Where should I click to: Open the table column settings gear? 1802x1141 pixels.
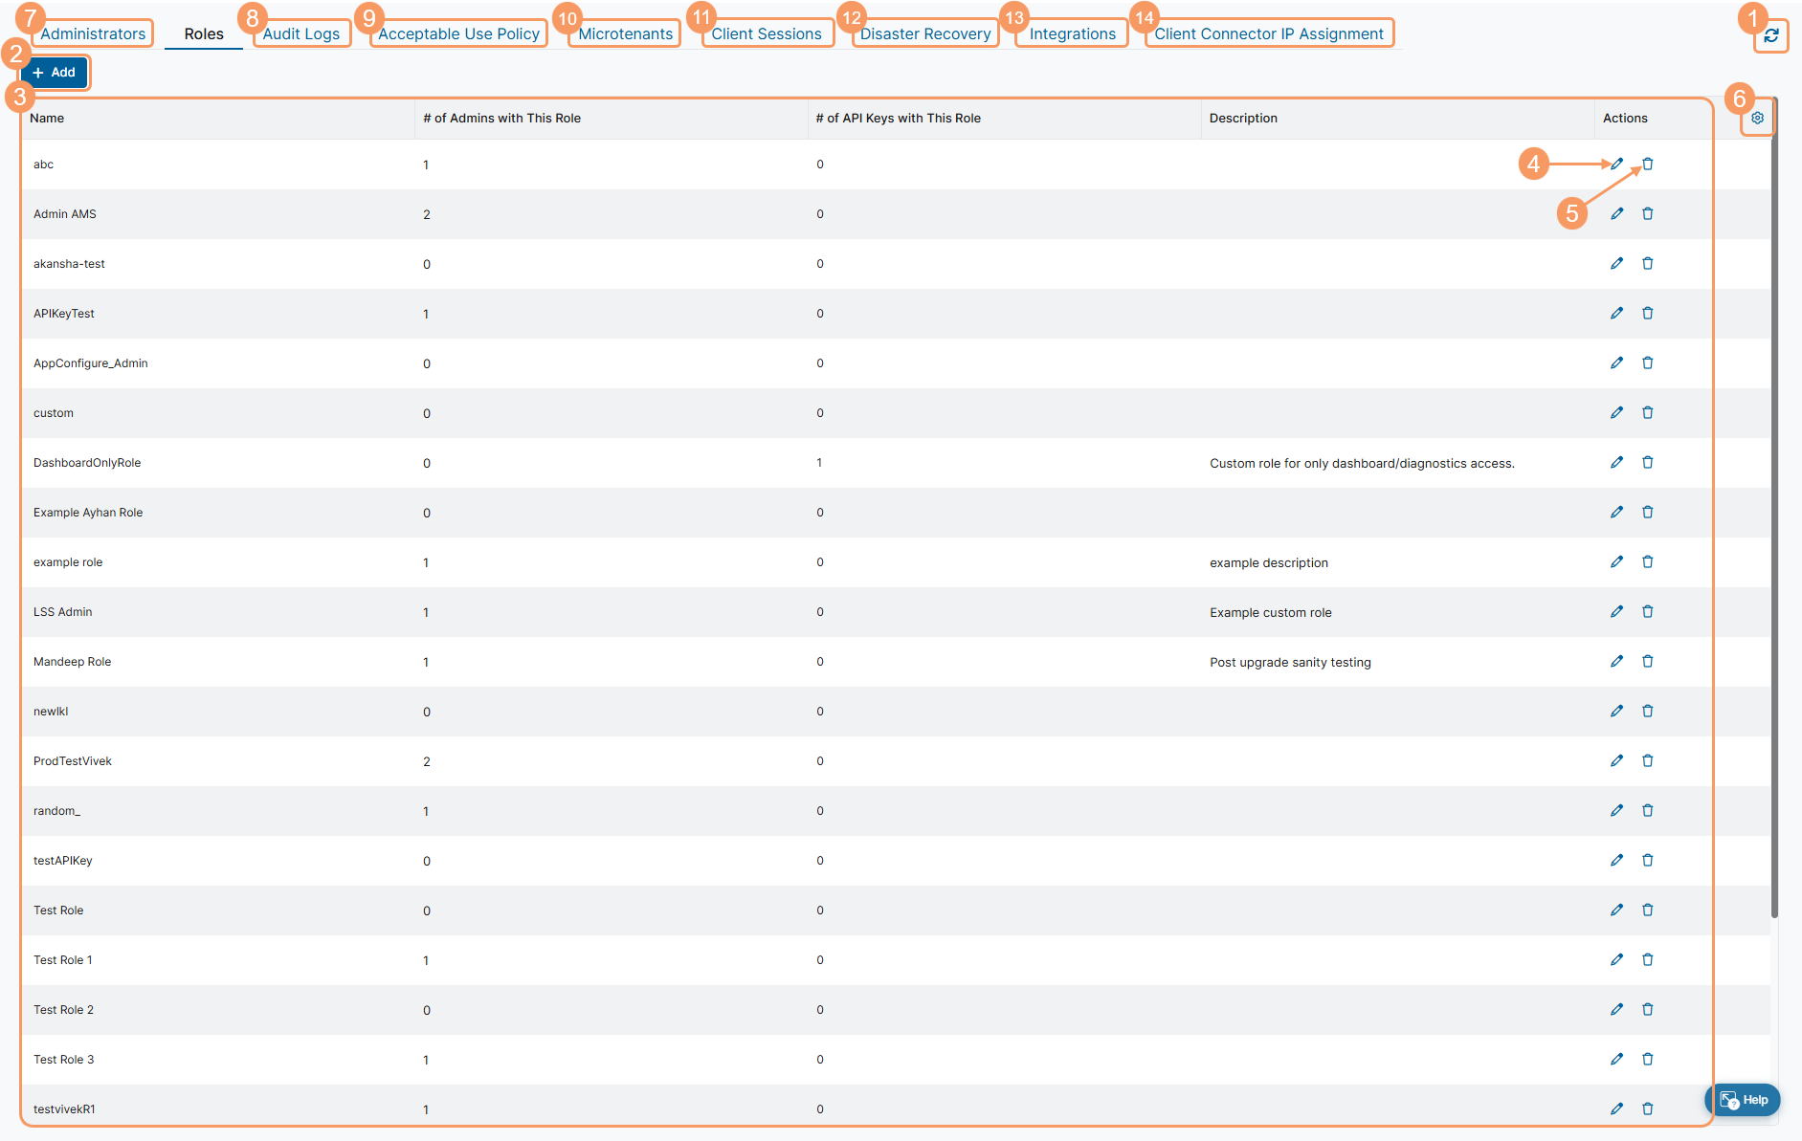(x=1757, y=119)
